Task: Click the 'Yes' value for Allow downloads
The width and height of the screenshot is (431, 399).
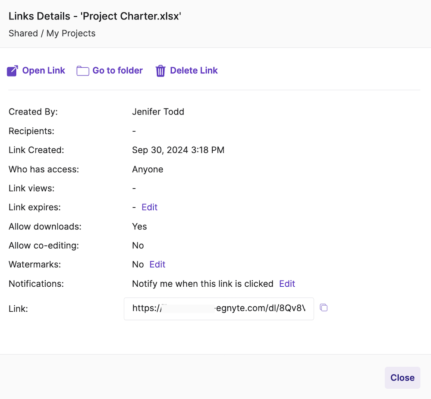Action: coord(139,226)
